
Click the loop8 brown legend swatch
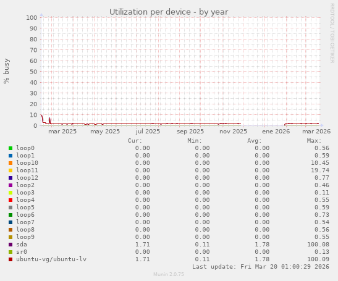(x=11, y=230)
